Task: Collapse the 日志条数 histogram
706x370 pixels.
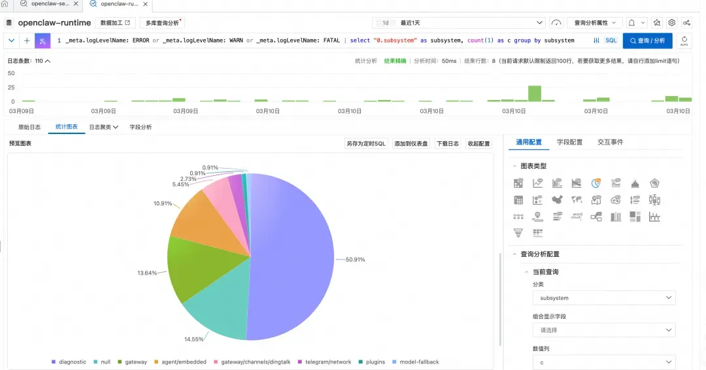Action: click(x=47, y=61)
